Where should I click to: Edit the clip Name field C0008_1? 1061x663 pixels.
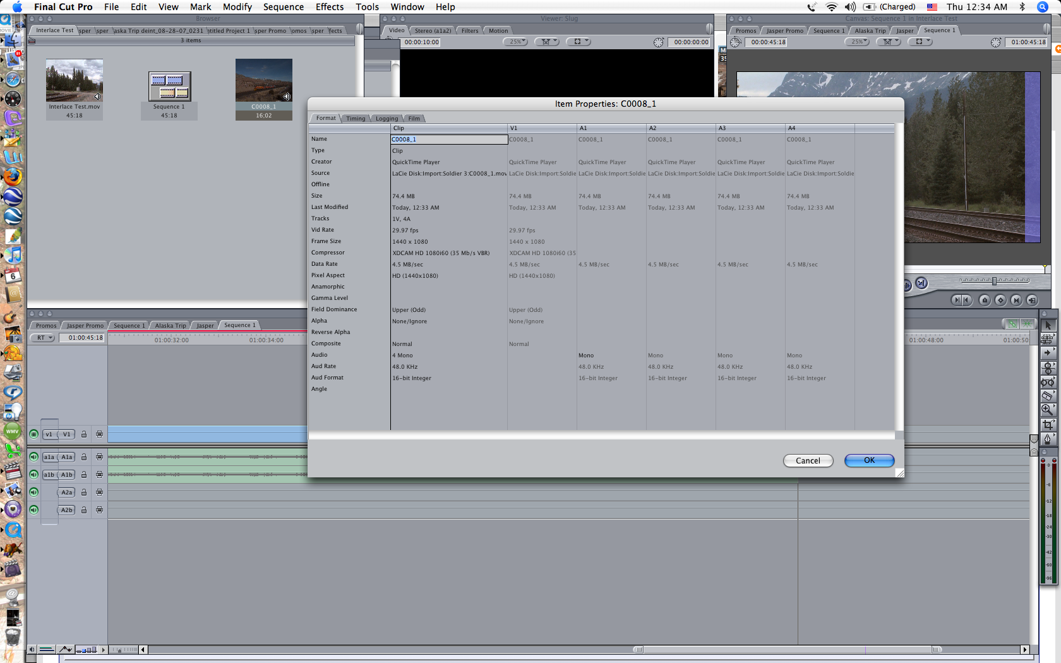[x=449, y=139]
